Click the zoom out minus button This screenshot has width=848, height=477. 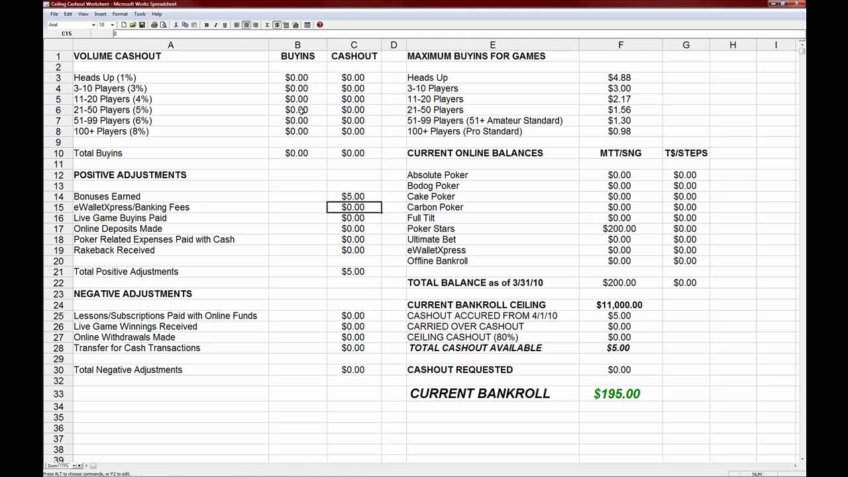74,466
